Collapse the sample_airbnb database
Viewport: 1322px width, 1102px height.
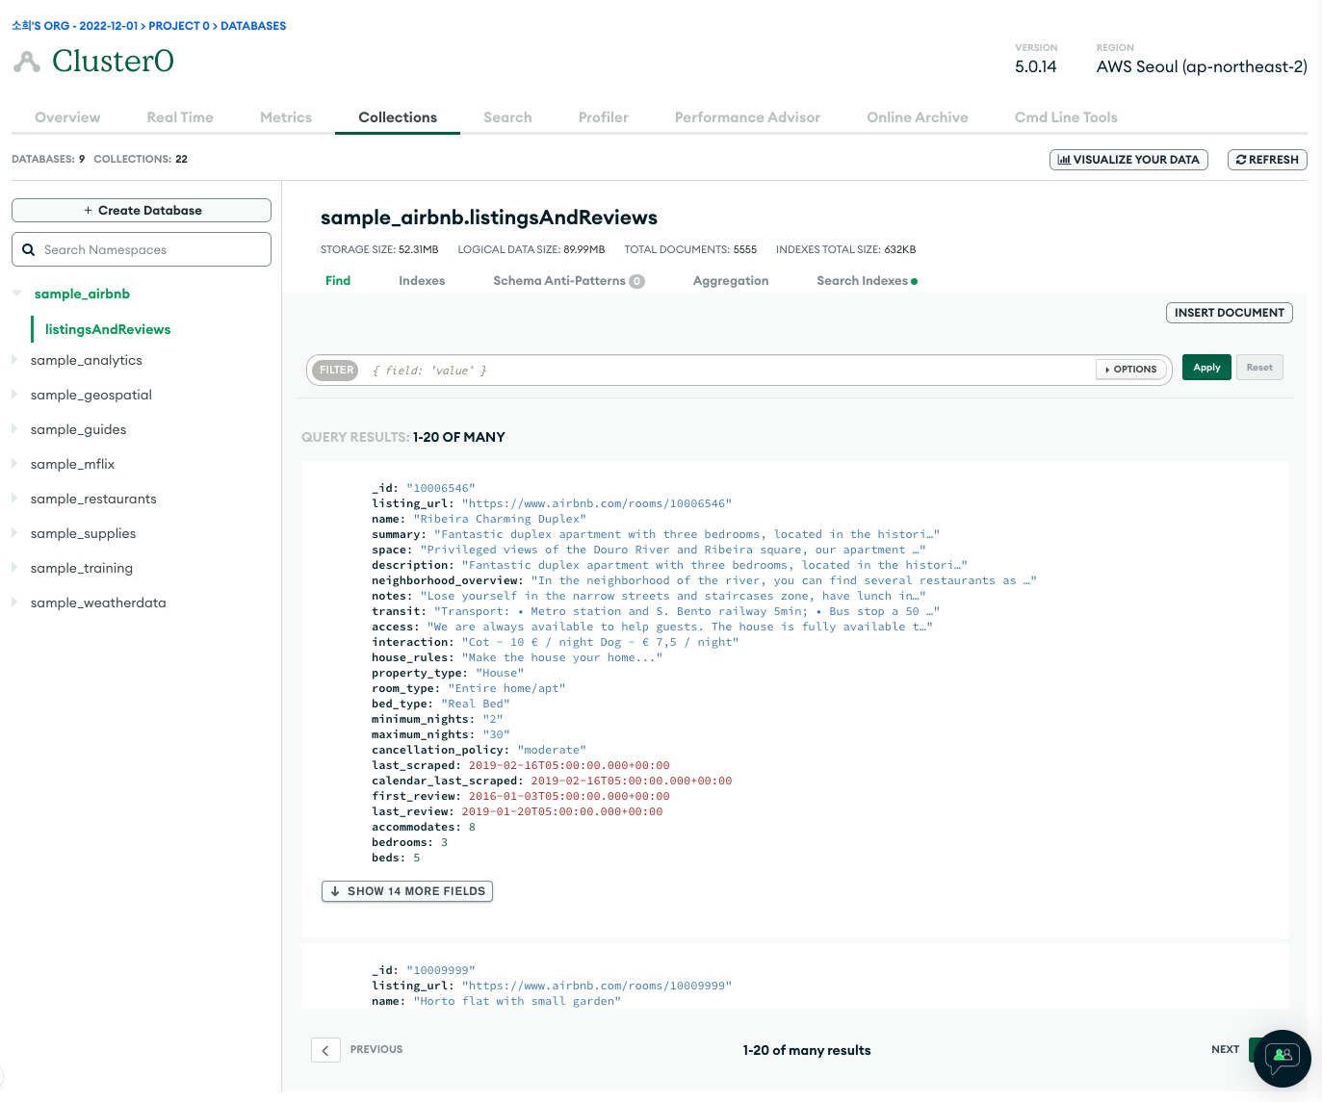(16, 294)
